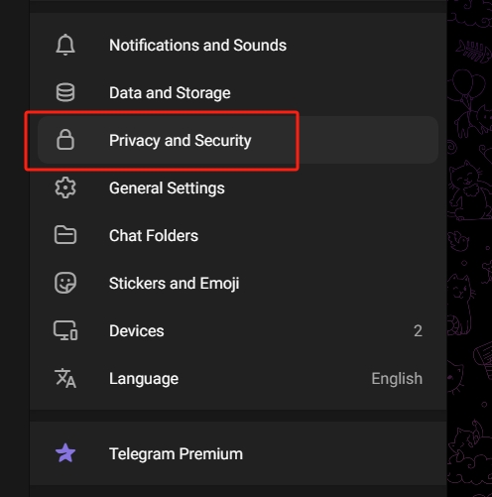492x497 pixels.
Task: Click the English language value
Action: (x=397, y=379)
